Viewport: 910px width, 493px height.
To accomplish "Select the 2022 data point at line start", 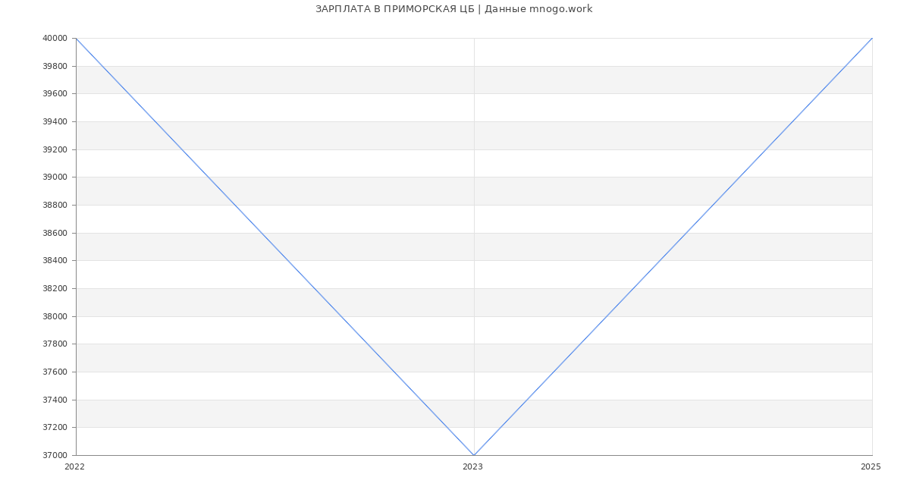I will tap(76, 38).
